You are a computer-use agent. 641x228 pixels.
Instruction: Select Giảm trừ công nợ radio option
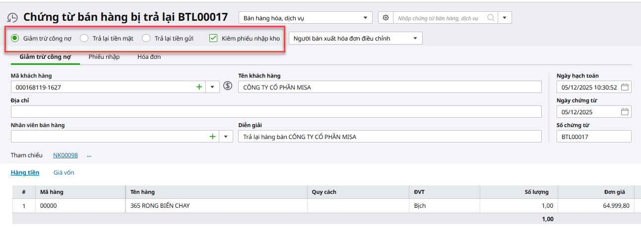[x=15, y=38]
